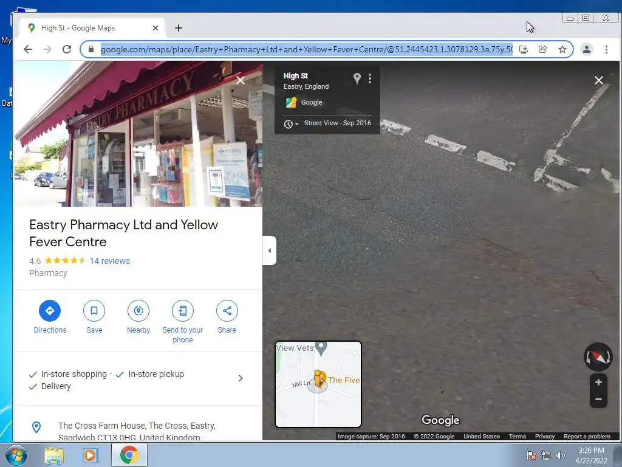The height and width of the screenshot is (467, 622).
Task: Go forward in Chrome
Action: [47, 49]
